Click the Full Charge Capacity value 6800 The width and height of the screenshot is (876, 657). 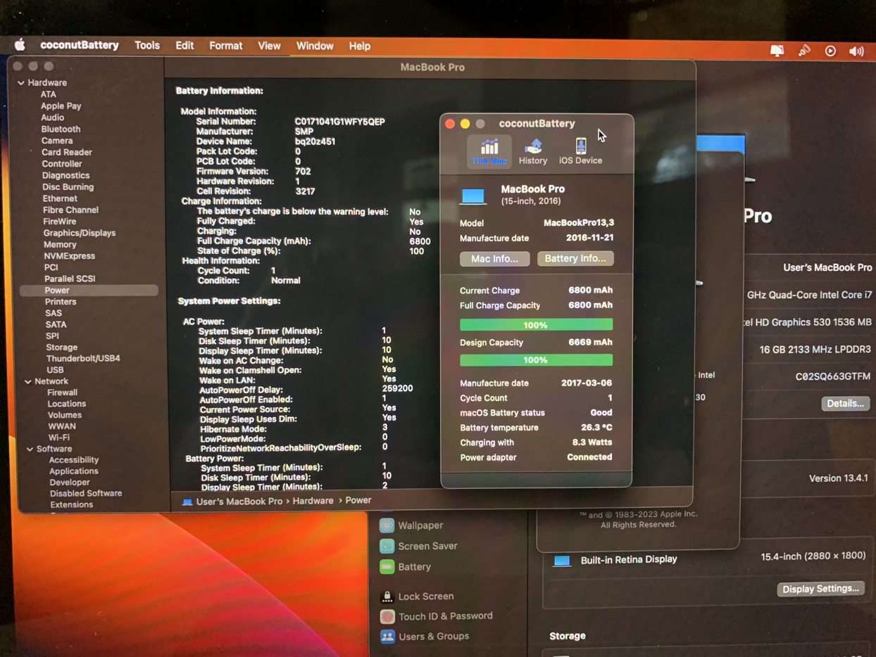coord(420,241)
